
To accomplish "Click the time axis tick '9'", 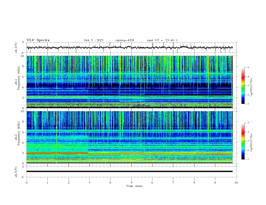I will tap(215, 183).
